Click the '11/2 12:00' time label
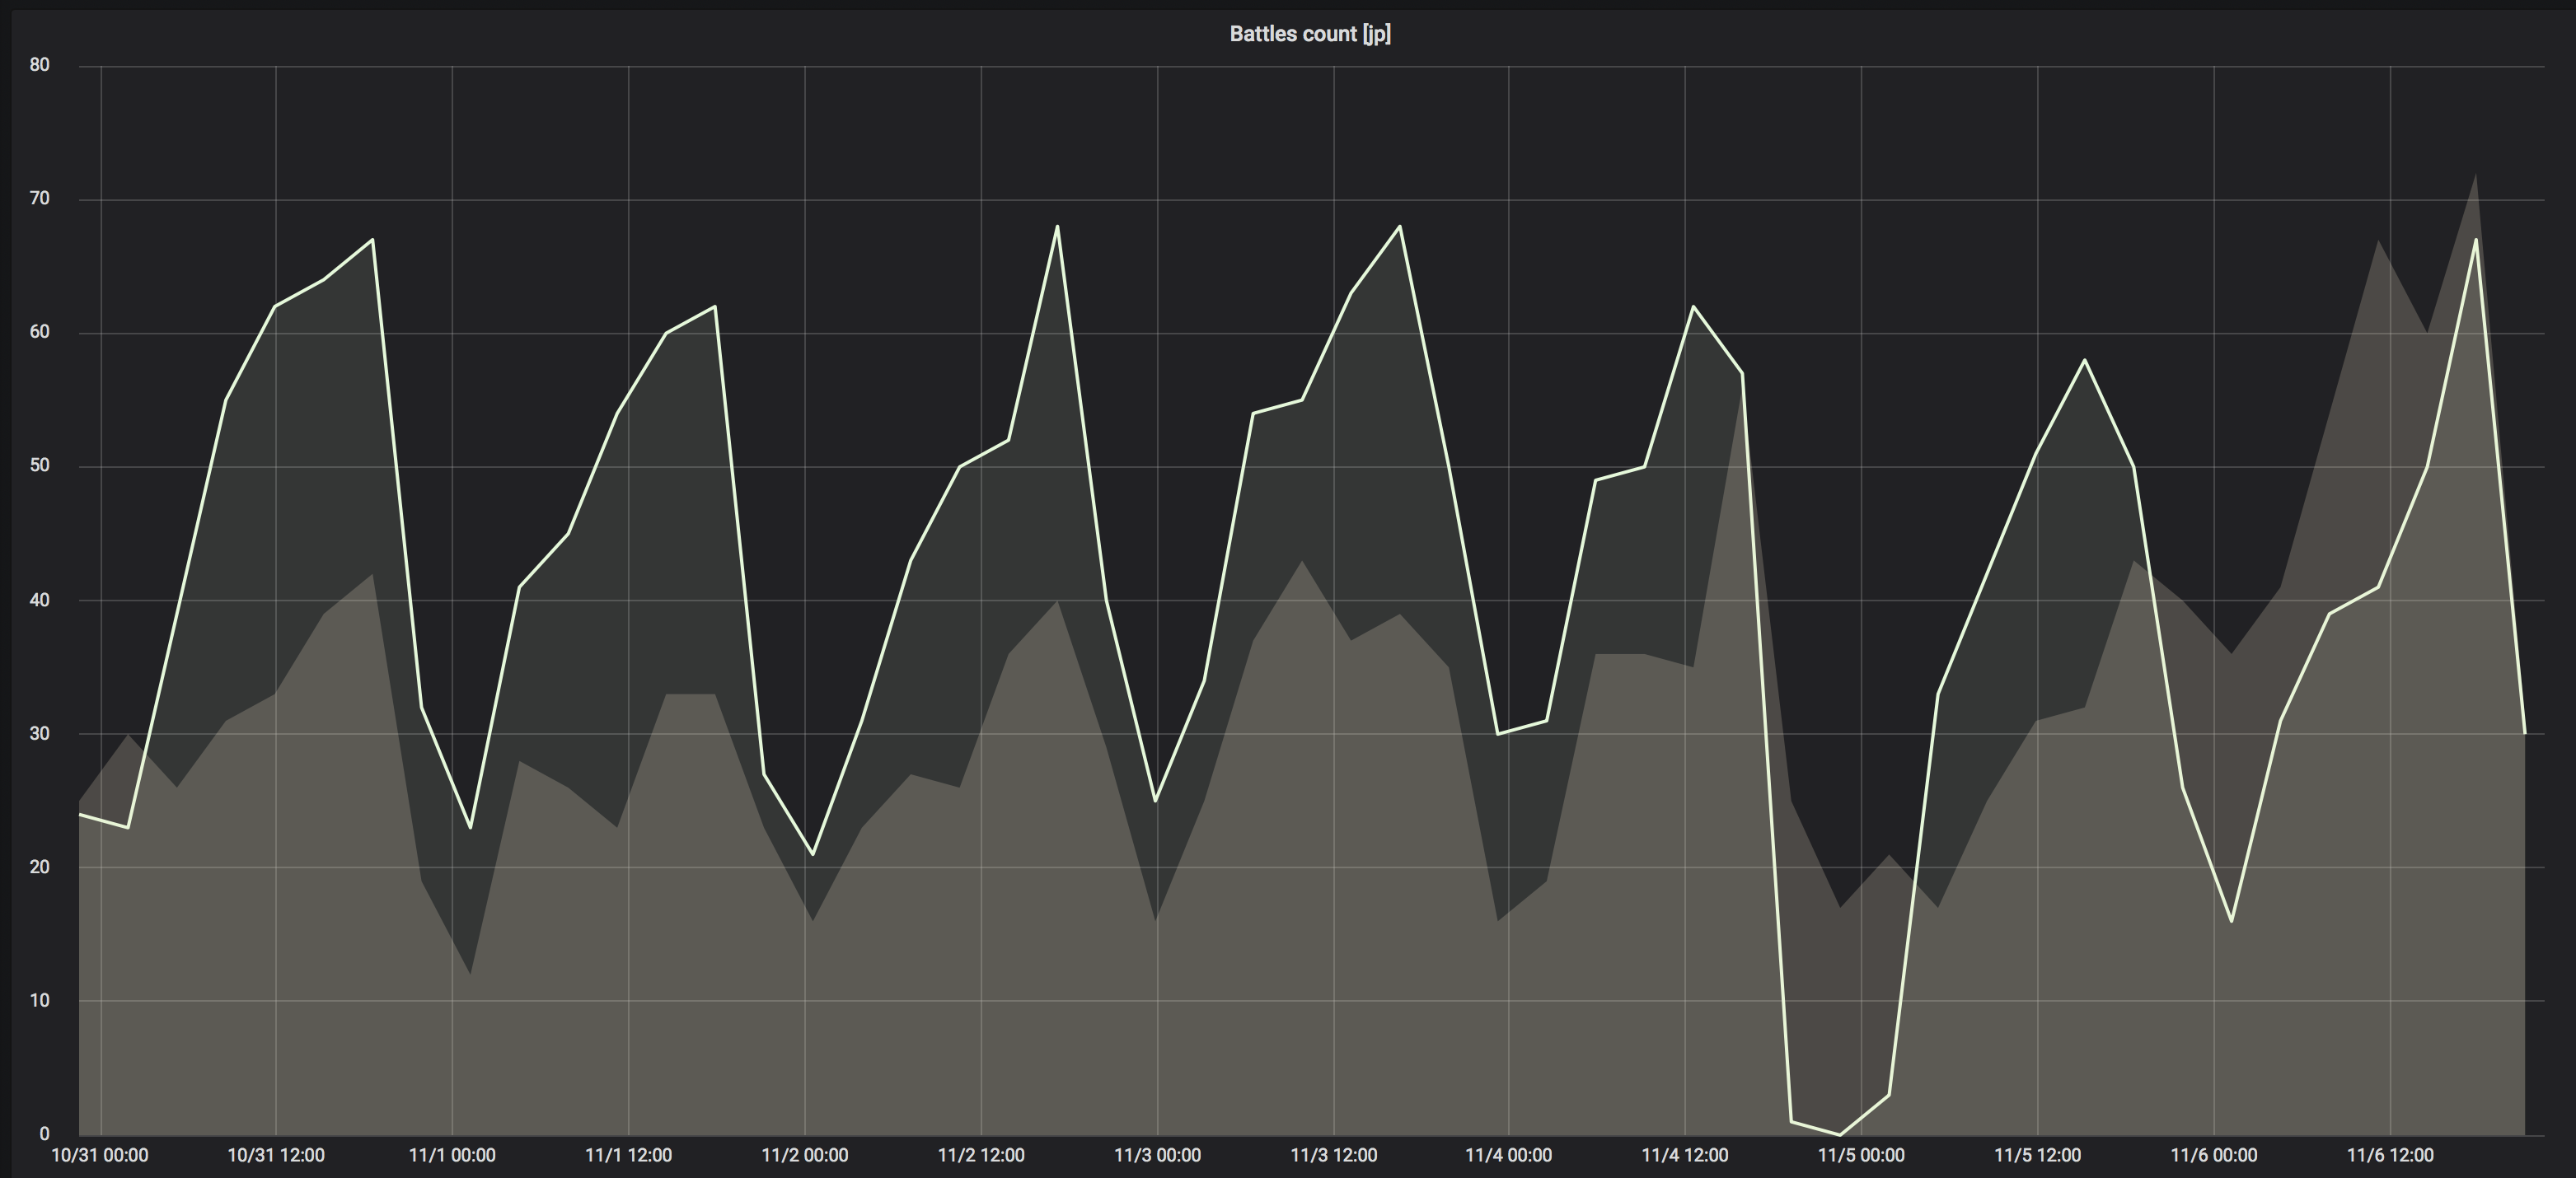This screenshot has height=1178, width=2576. click(x=981, y=1156)
